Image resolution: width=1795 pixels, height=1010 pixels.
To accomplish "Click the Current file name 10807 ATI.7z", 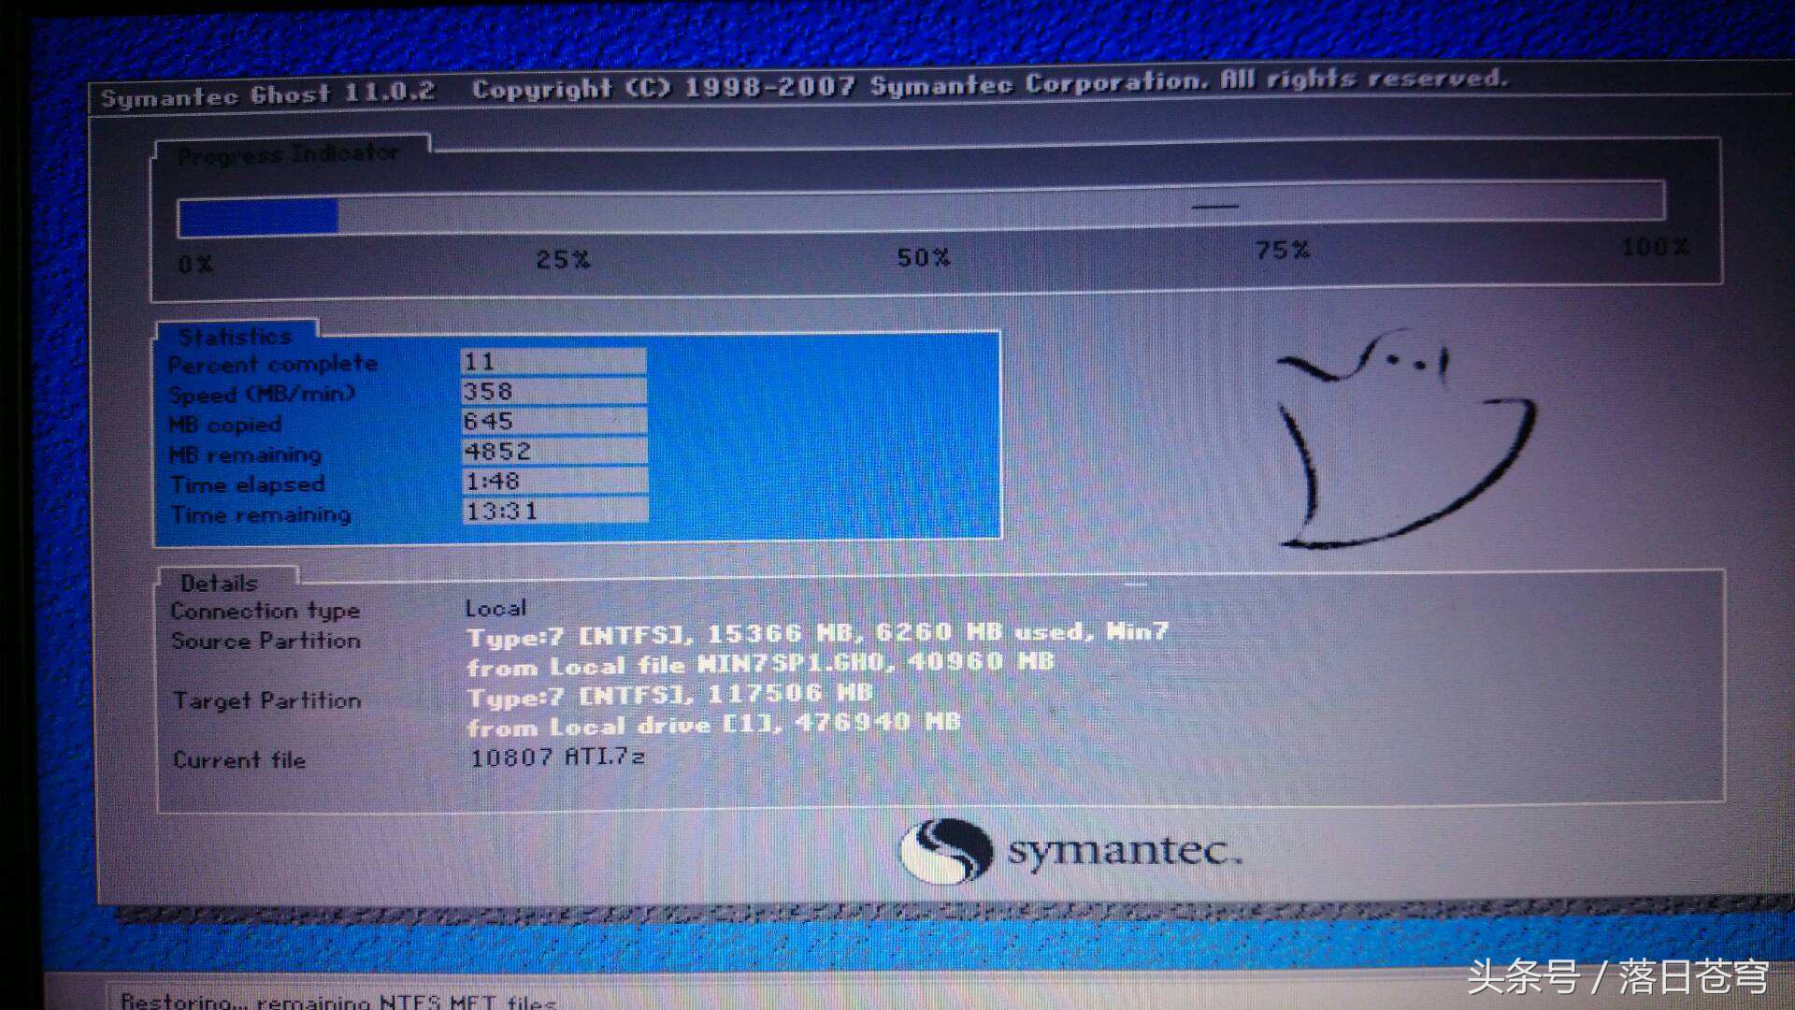I will (557, 757).
